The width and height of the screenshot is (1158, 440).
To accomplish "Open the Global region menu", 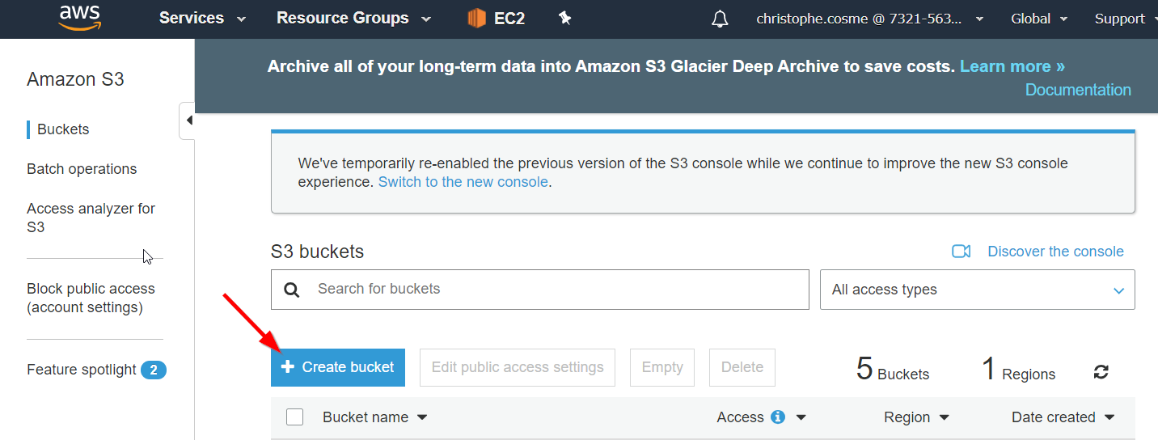I will (1039, 19).
